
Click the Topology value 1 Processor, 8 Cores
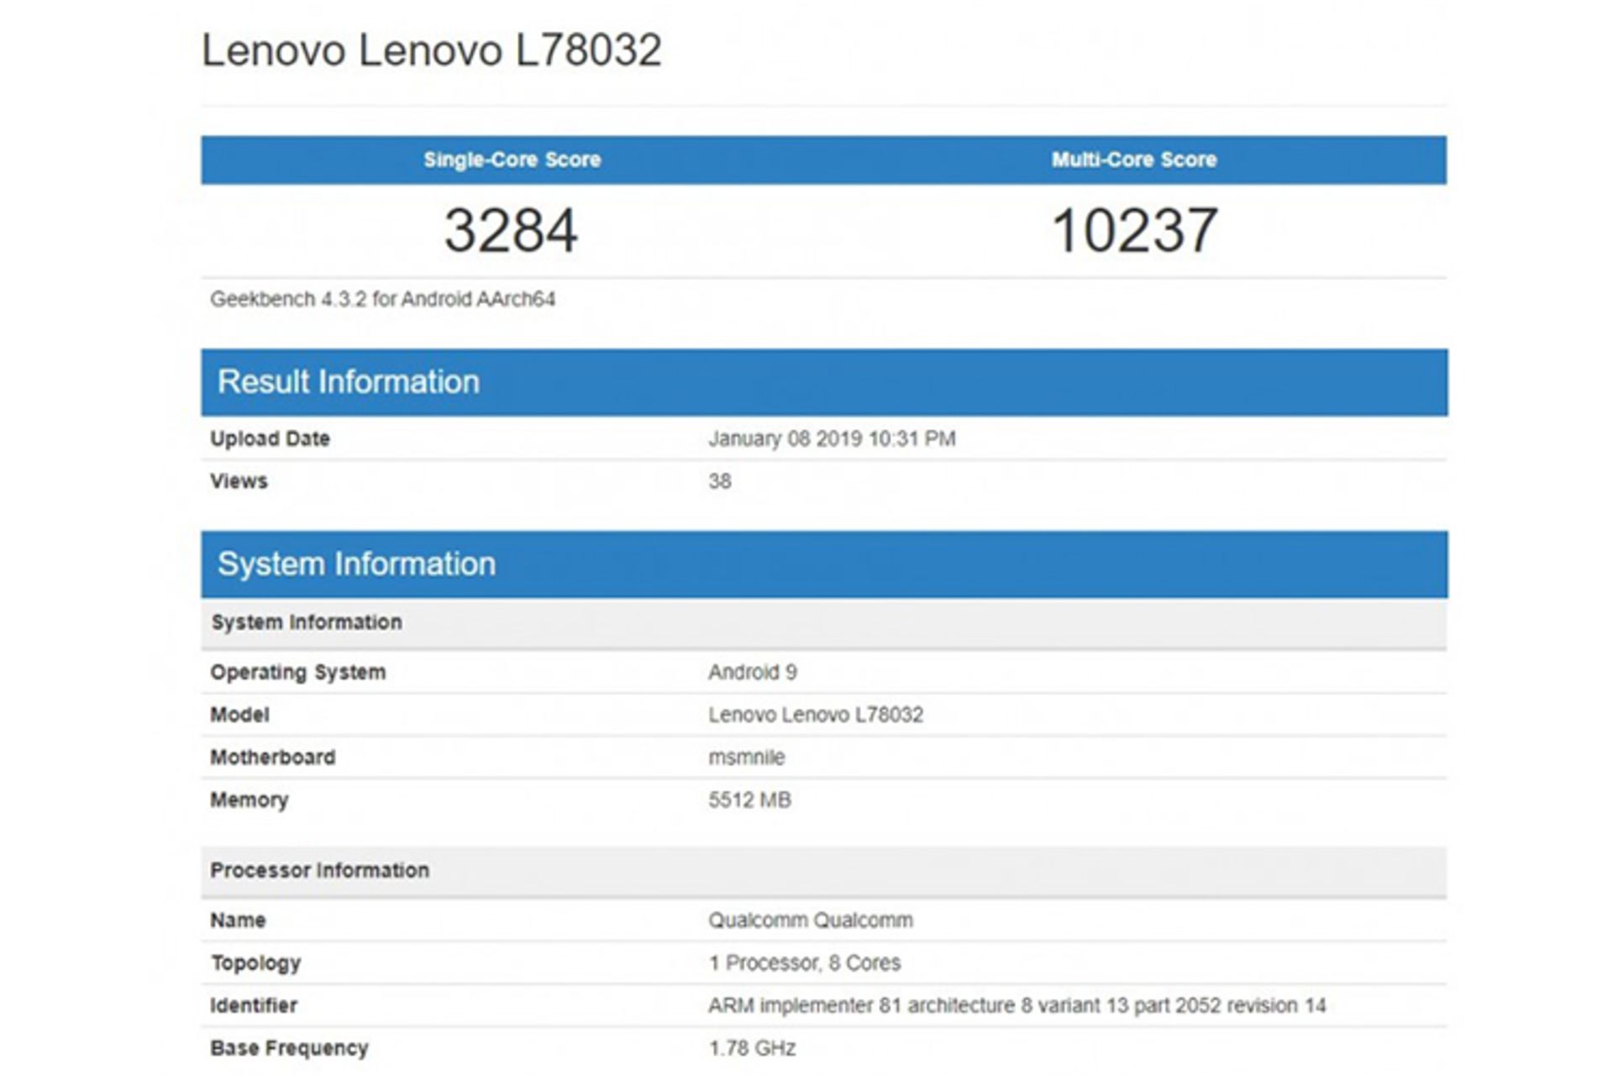(x=804, y=963)
